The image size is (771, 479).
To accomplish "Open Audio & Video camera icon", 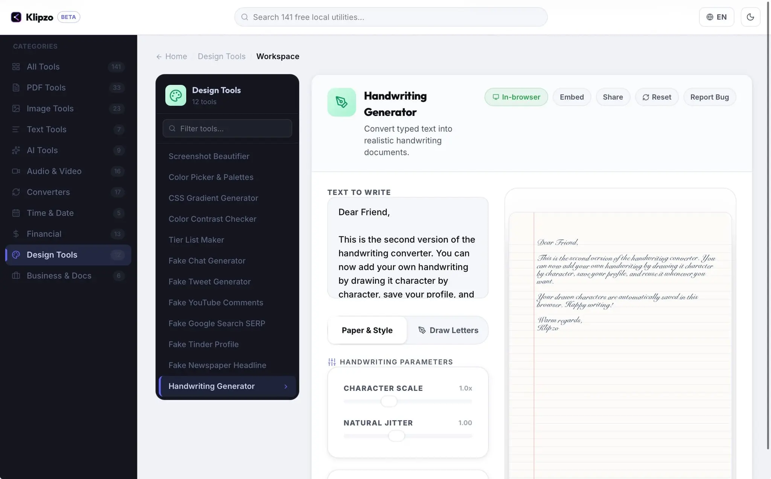I will [16, 171].
